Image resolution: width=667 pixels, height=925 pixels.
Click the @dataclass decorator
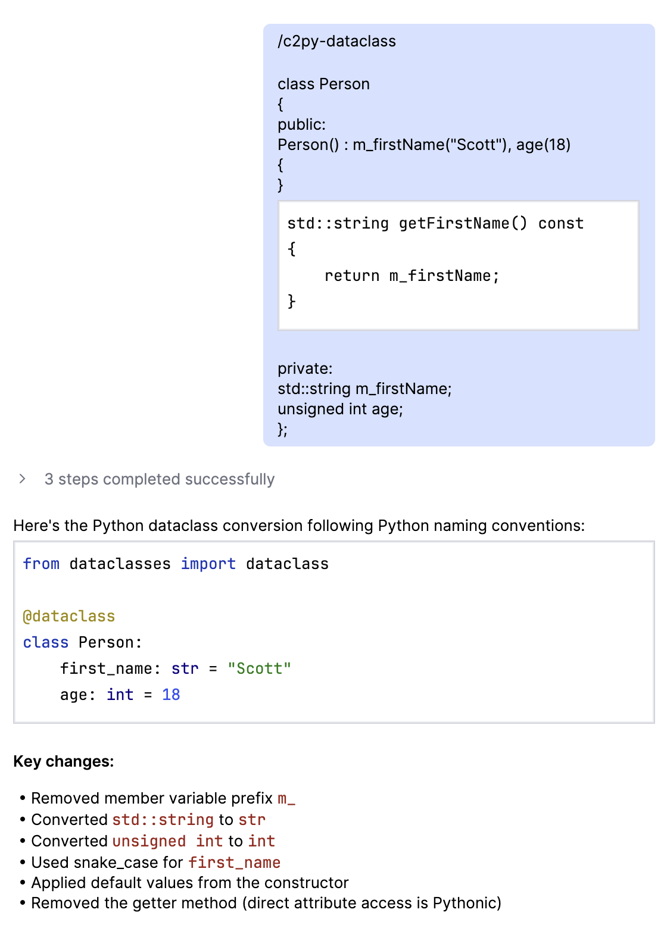(x=69, y=616)
